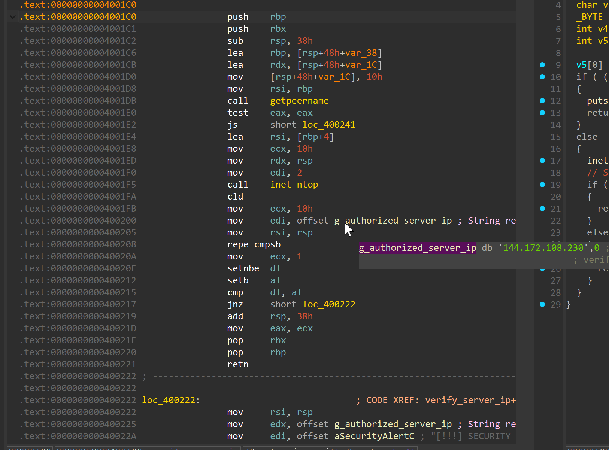Jump to the loc_400241 jump target
The height and width of the screenshot is (450, 609).
(329, 124)
